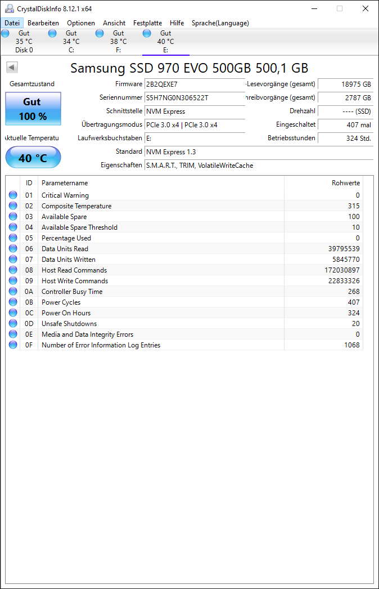The width and height of the screenshot is (379, 589).
Task: Click the status orb for Media and Data Integrity Errors
Action: click(13, 334)
